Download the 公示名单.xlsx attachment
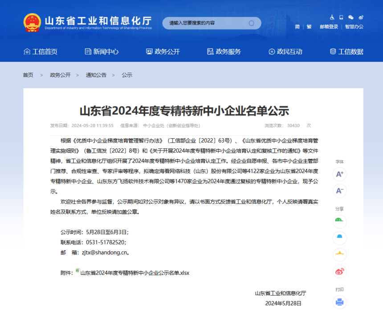 134,273
